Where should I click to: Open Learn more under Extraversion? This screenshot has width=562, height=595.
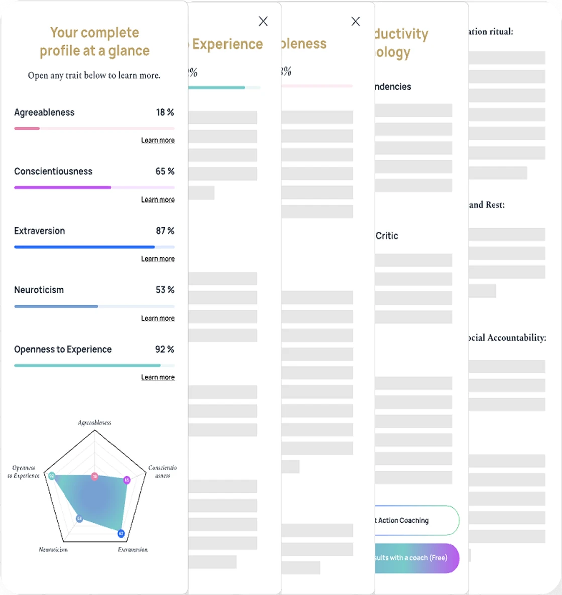[158, 258]
